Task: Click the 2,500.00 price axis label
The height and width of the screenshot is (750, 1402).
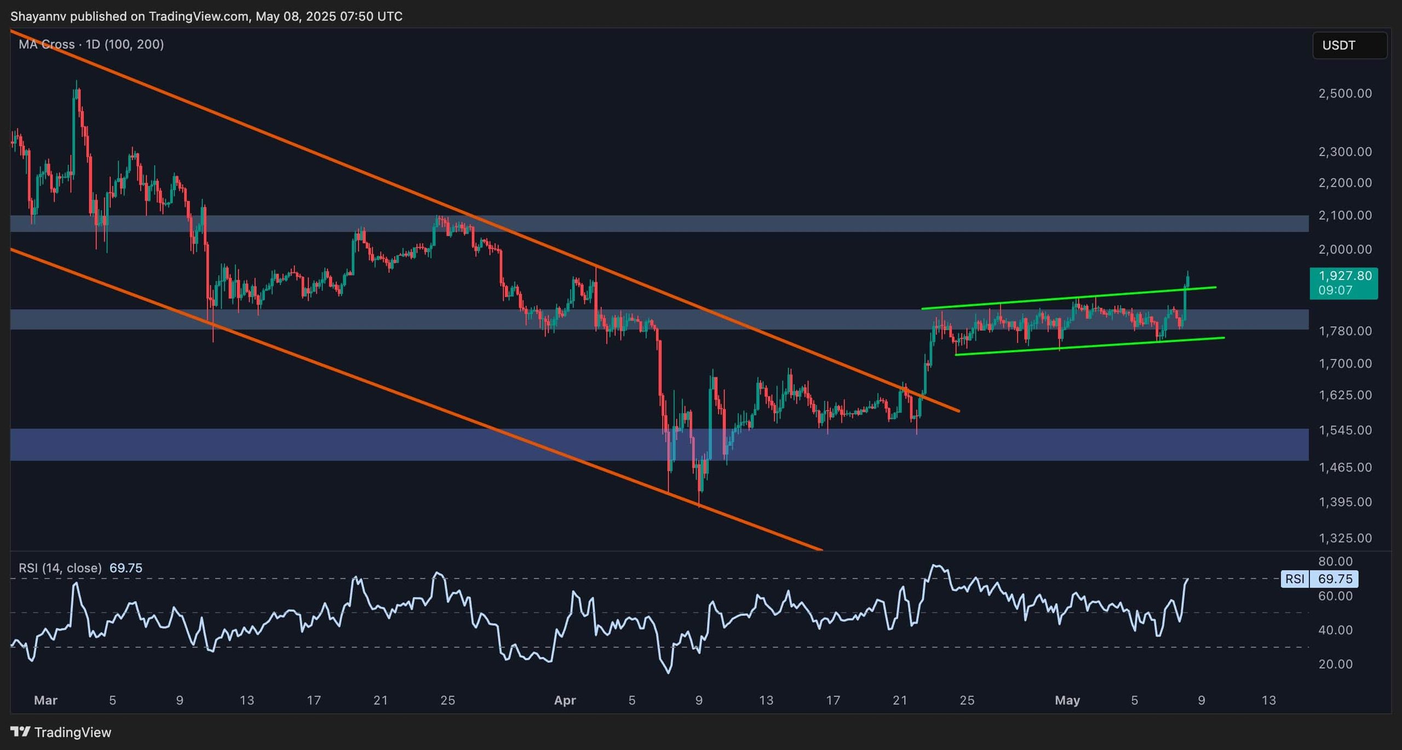Action: click(x=1345, y=94)
